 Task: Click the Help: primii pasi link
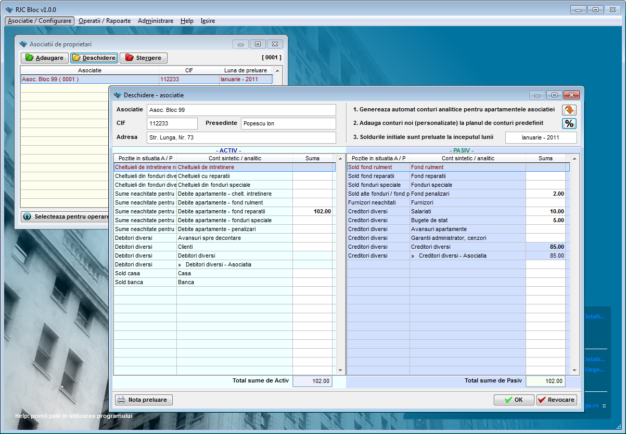tap(73, 416)
